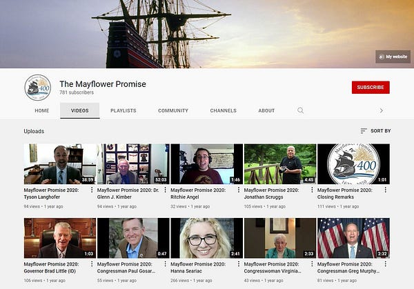Open the channel search icon
This screenshot has width=414, height=289.
[300, 110]
